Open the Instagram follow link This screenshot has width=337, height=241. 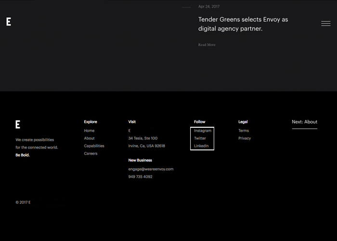click(x=203, y=131)
